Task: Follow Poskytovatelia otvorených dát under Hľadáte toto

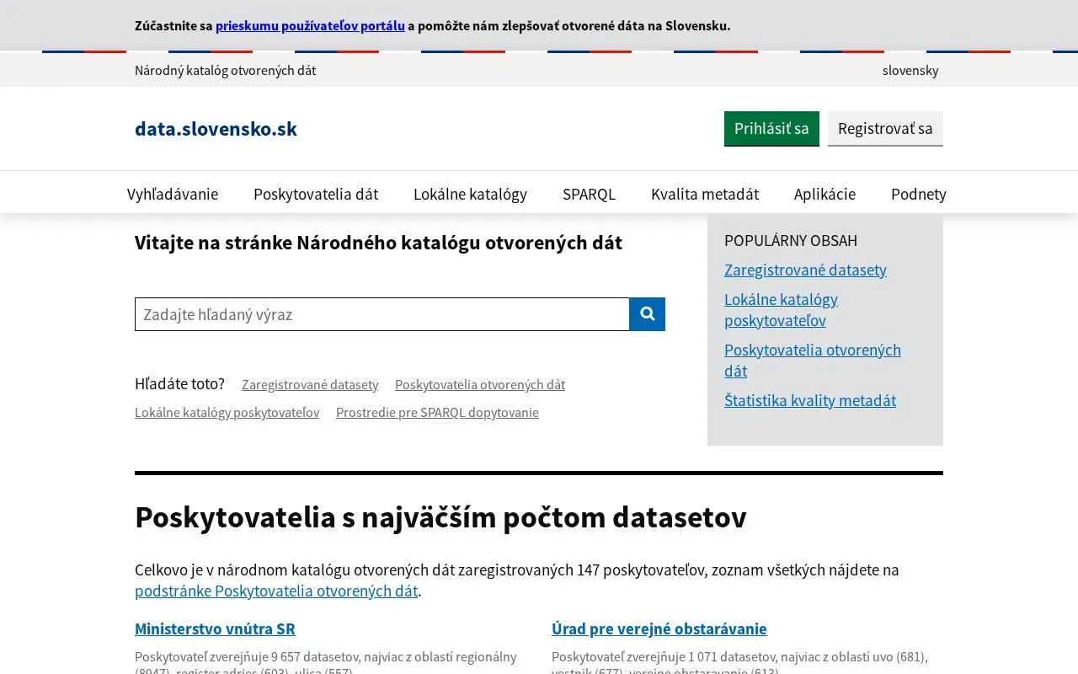Action: (480, 384)
